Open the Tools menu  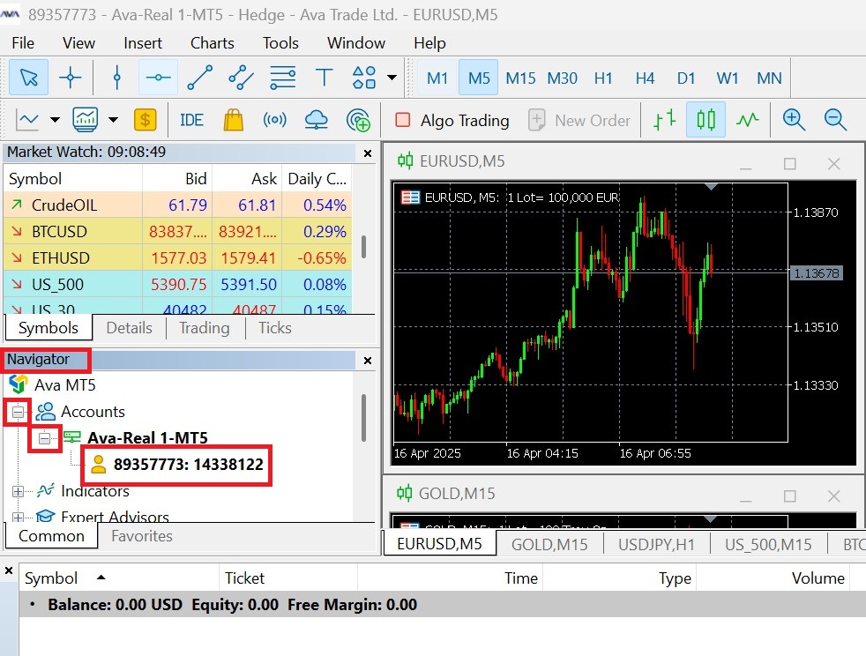point(280,42)
